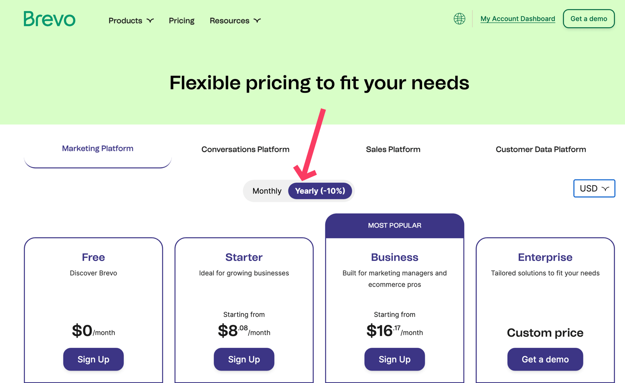Click the Products chevron arrow

150,20
